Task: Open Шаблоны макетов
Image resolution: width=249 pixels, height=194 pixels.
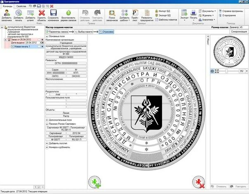Action: coord(166,20)
